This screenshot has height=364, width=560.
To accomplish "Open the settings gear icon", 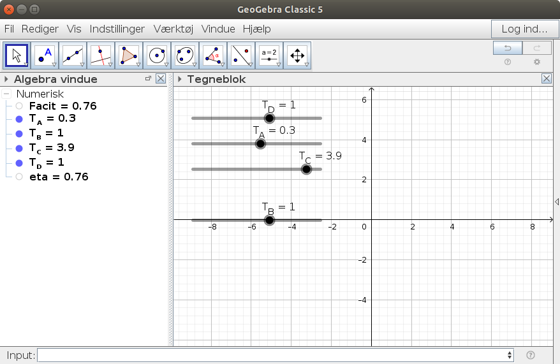I will [x=537, y=62].
